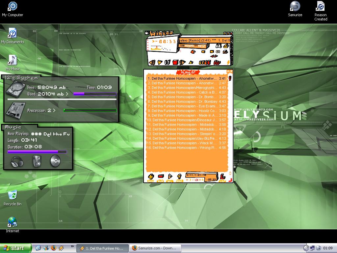Open My Music desktop icon
Viewport: 337px width, 253px height.
(x=13, y=63)
